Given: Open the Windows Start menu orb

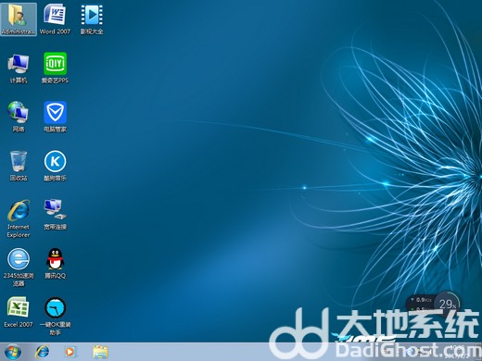Looking at the screenshot, I should pos(13,352).
